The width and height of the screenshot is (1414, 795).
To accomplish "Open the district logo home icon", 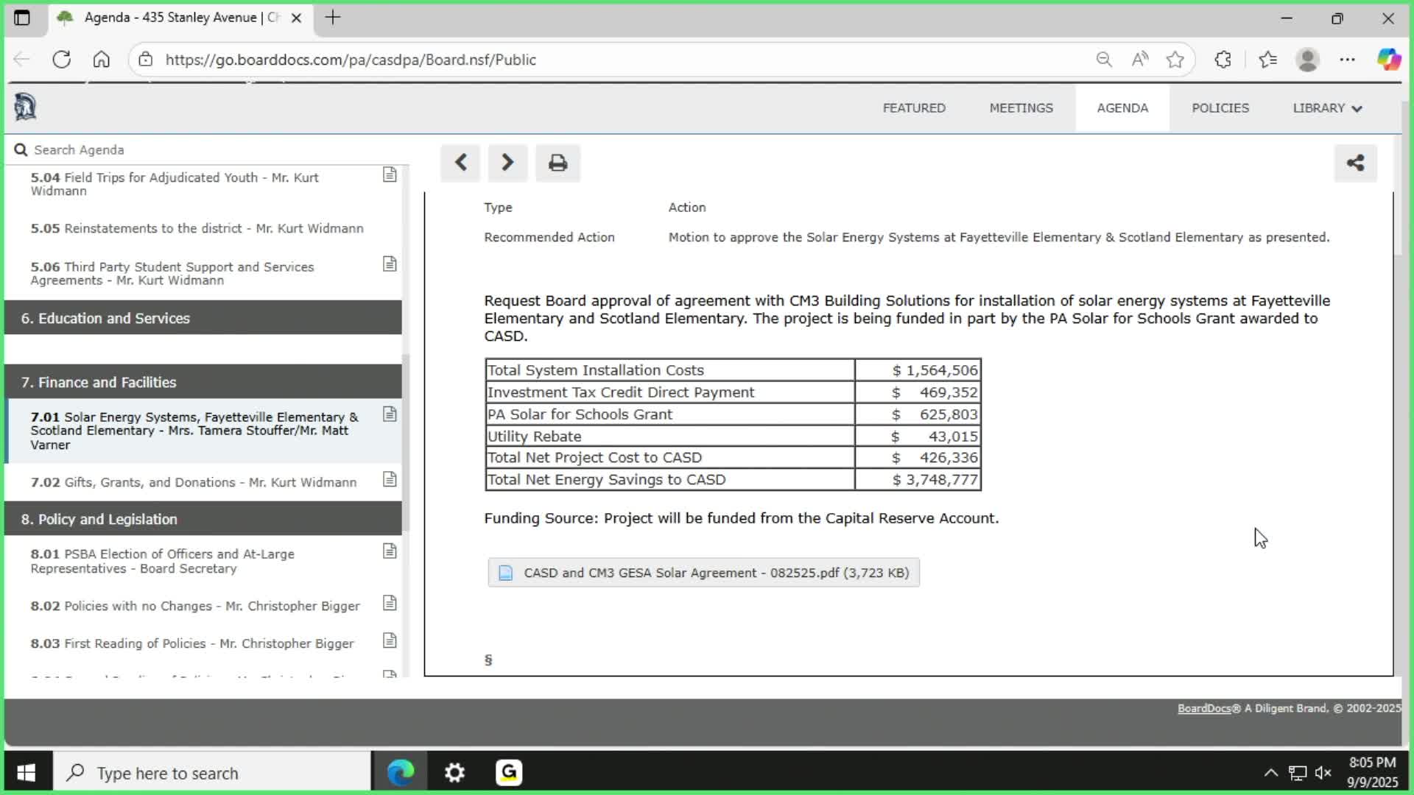I will [x=25, y=107].
